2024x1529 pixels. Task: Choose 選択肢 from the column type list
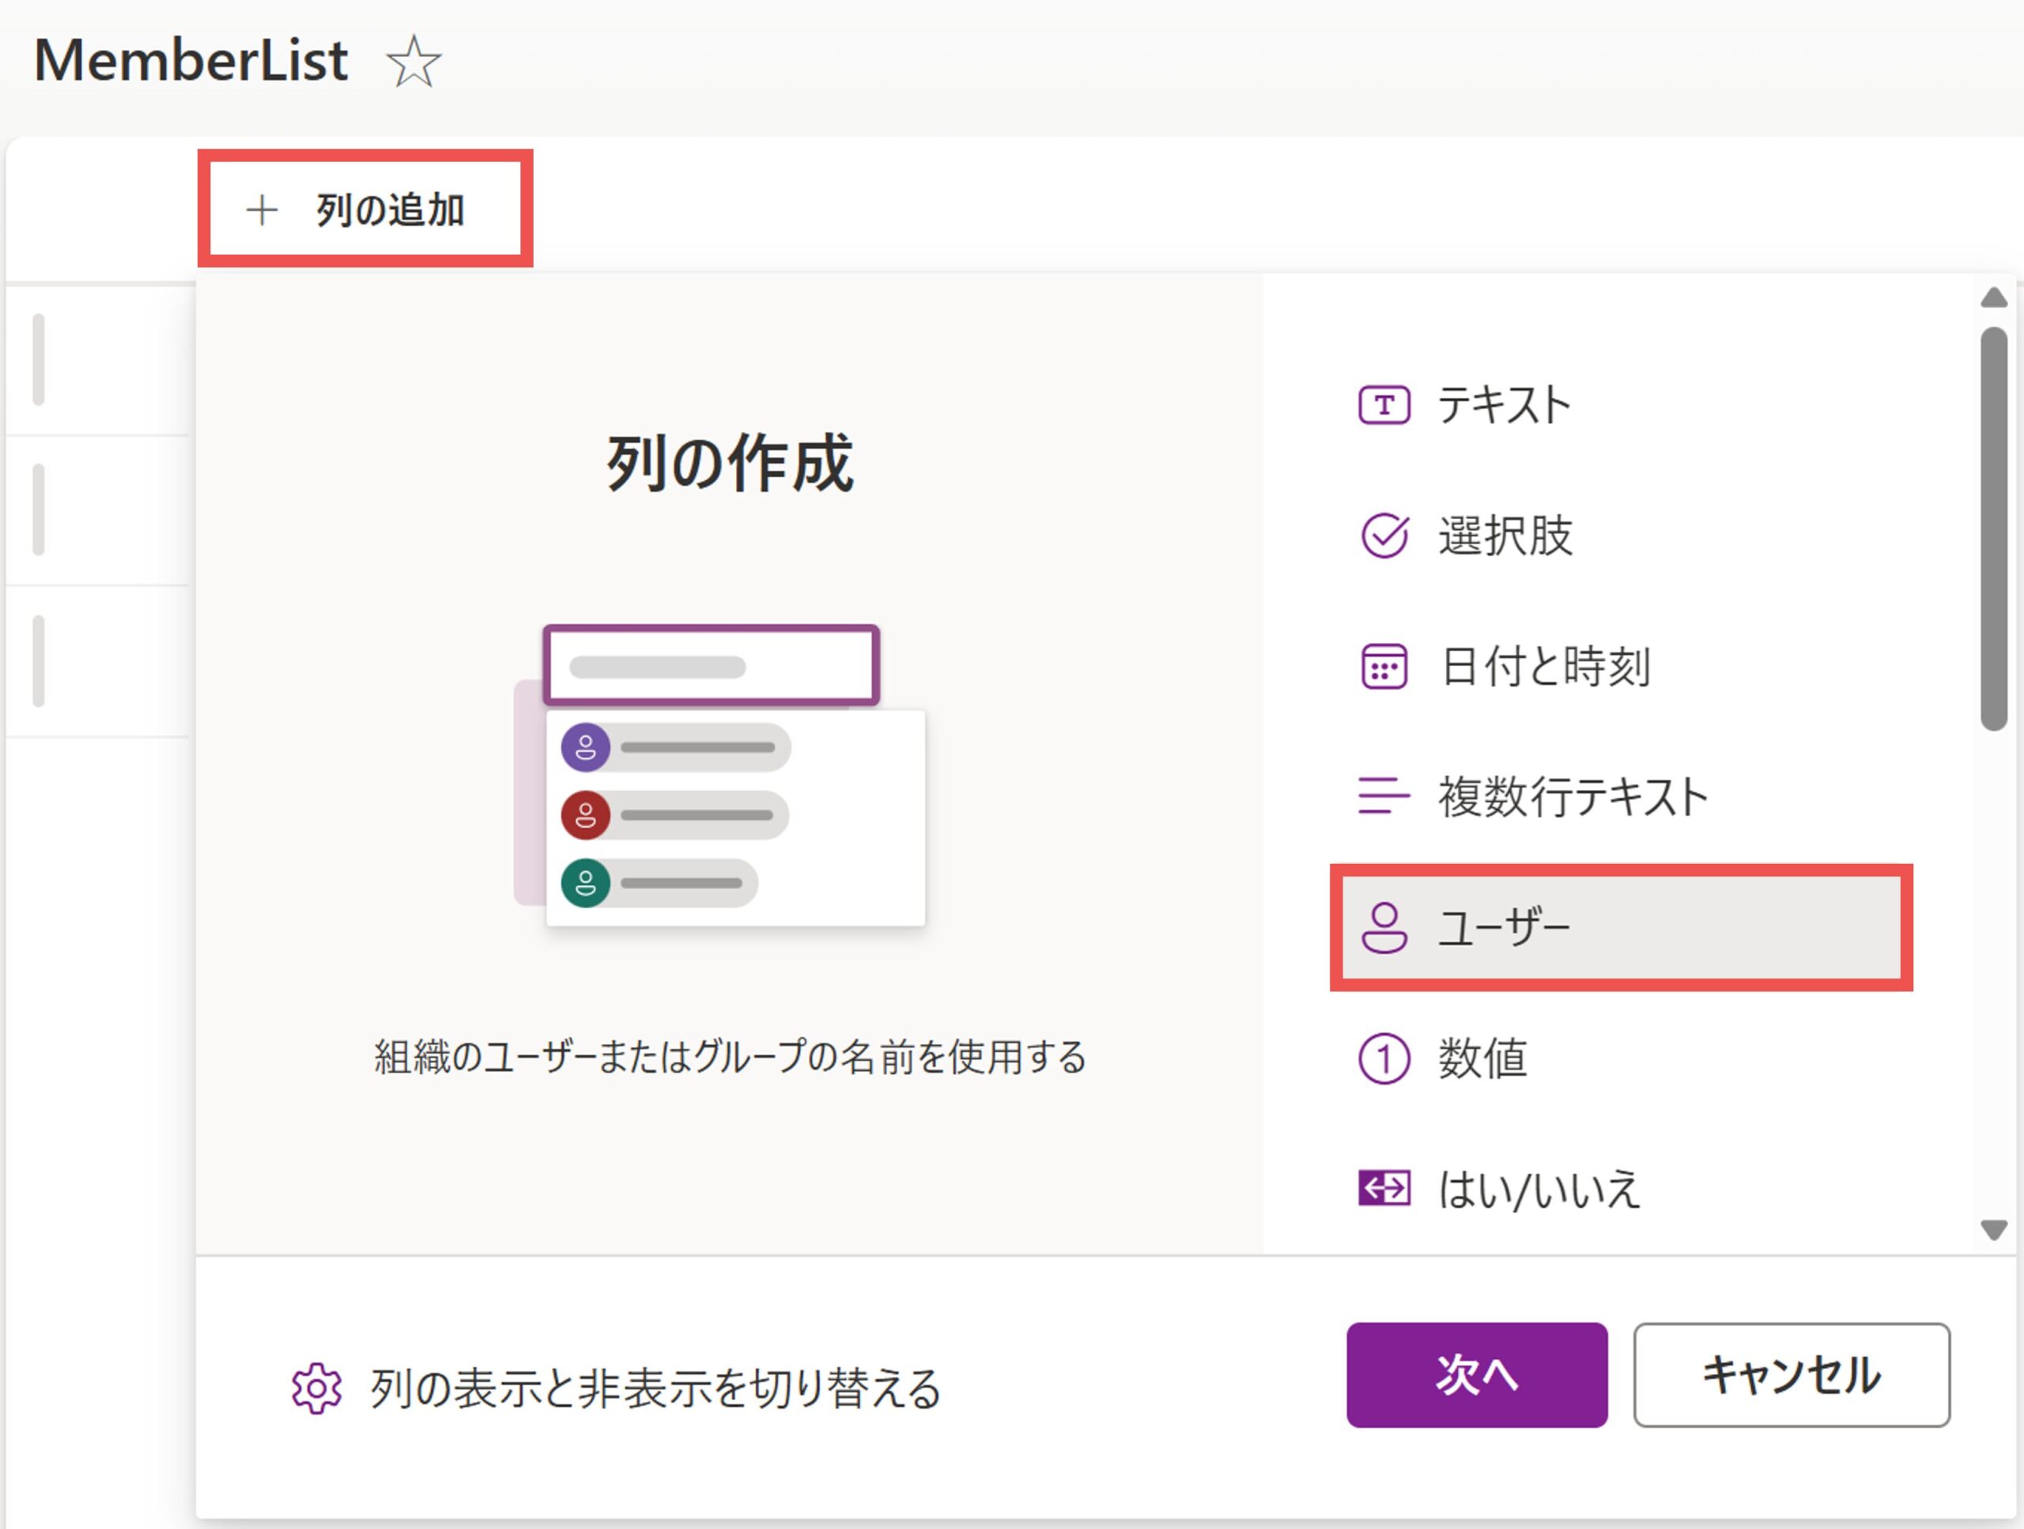click(x=1505, y=536)
